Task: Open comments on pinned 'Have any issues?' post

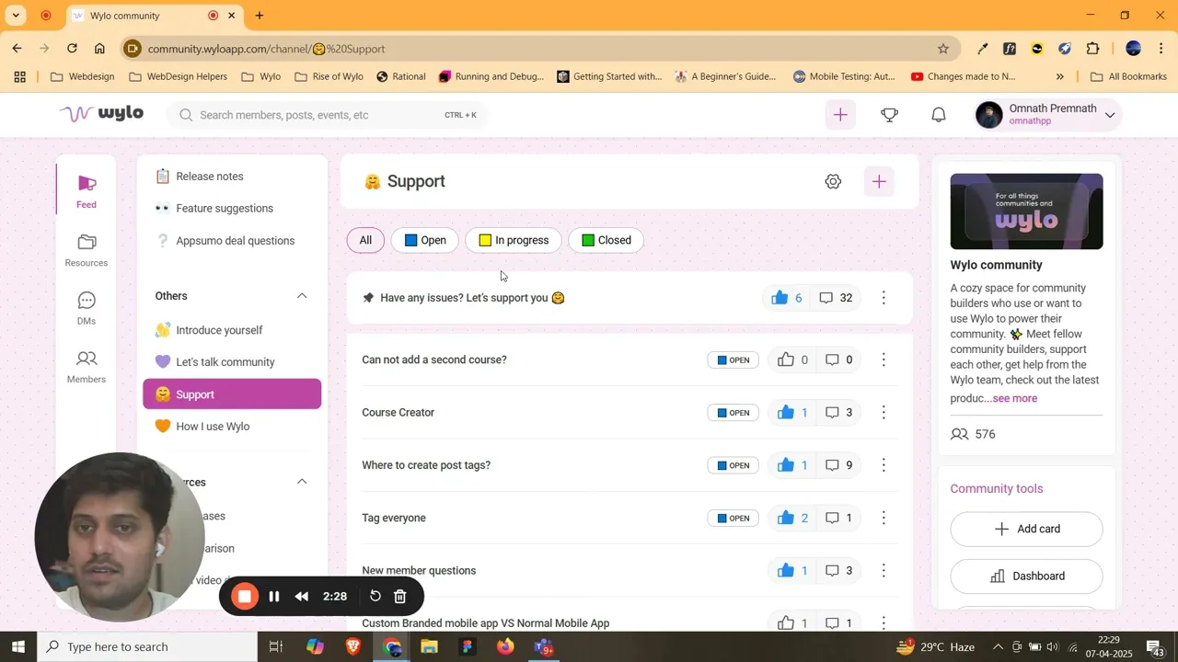Action: 836,298
